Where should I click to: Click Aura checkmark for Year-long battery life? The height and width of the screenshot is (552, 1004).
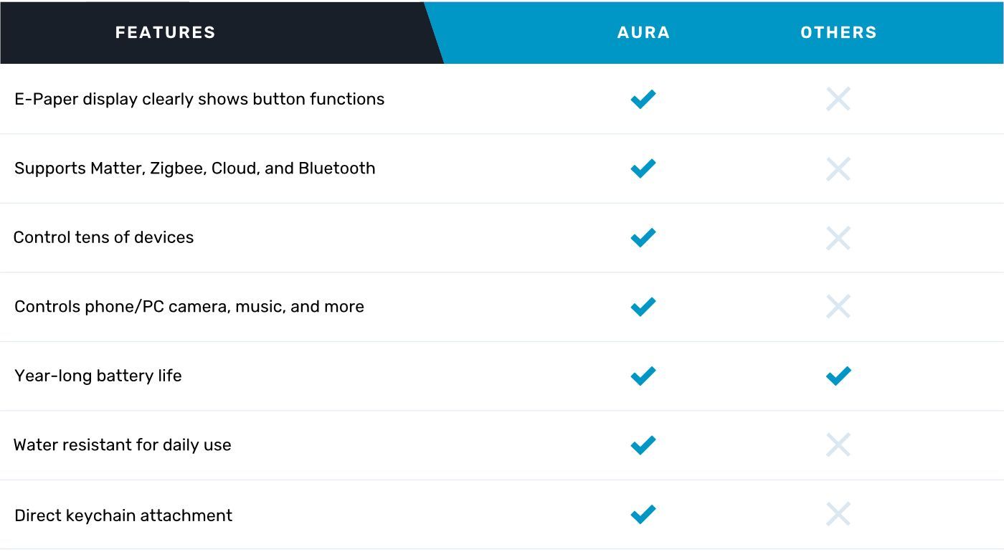pyautogui.click(x=643, y=376)
